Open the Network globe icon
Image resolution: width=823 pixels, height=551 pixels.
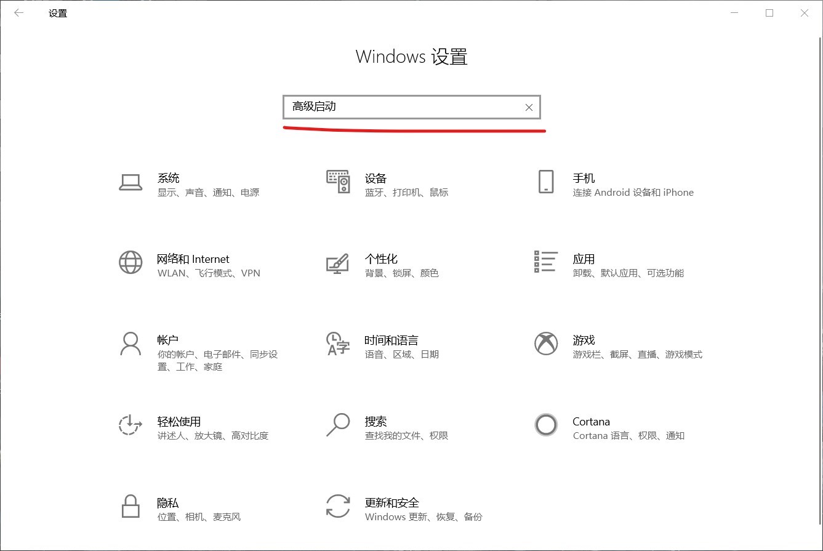pos(130,263)
